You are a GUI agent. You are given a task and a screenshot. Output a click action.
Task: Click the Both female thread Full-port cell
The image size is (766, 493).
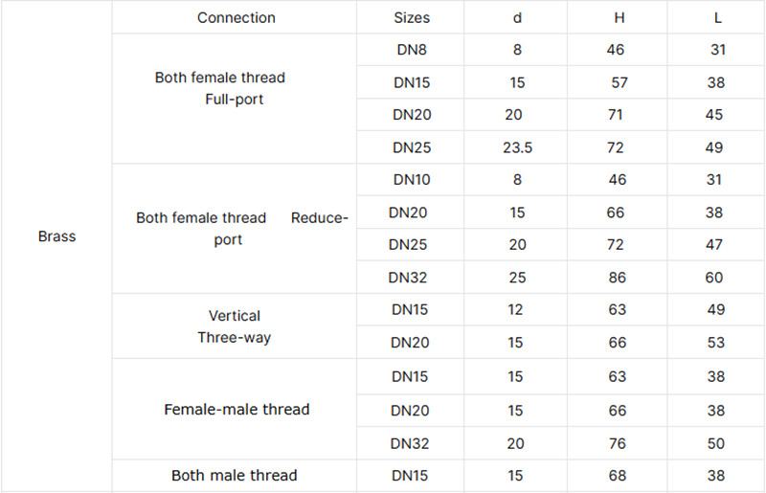[220, 88]
